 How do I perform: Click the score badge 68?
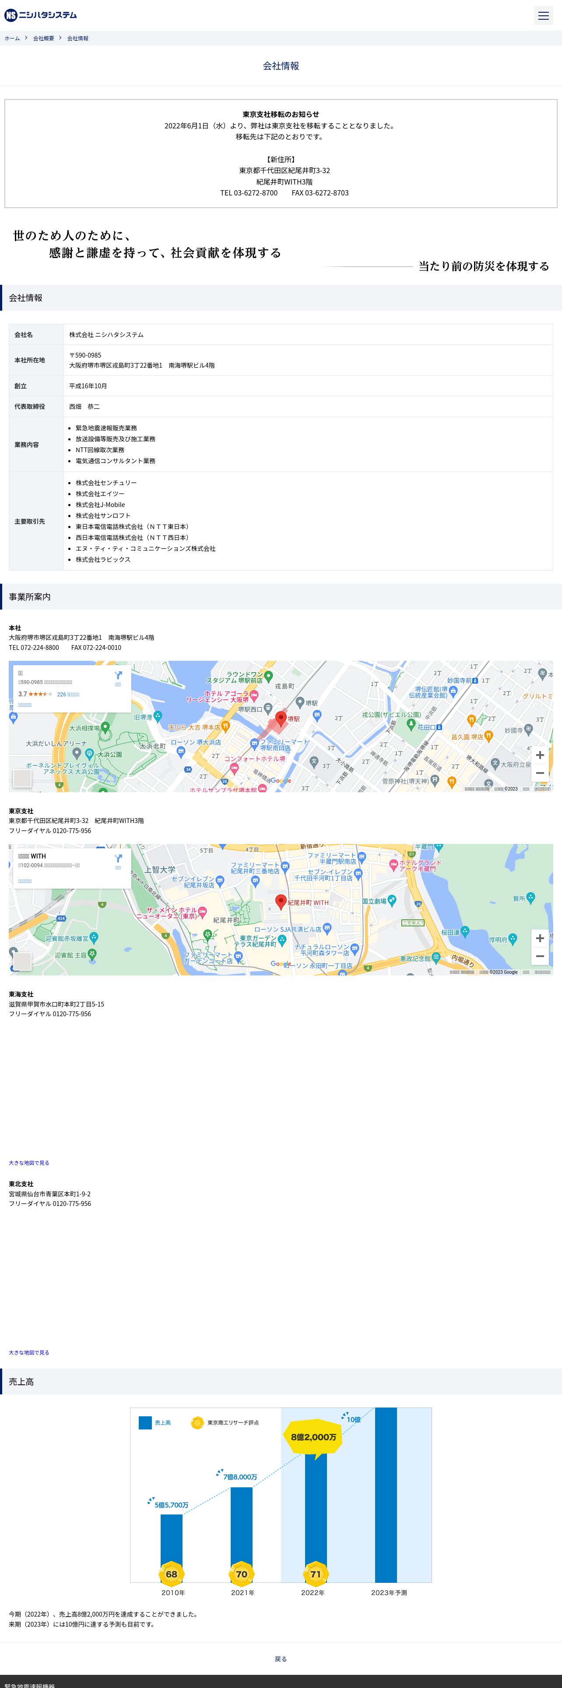(x=172, y=1574)
